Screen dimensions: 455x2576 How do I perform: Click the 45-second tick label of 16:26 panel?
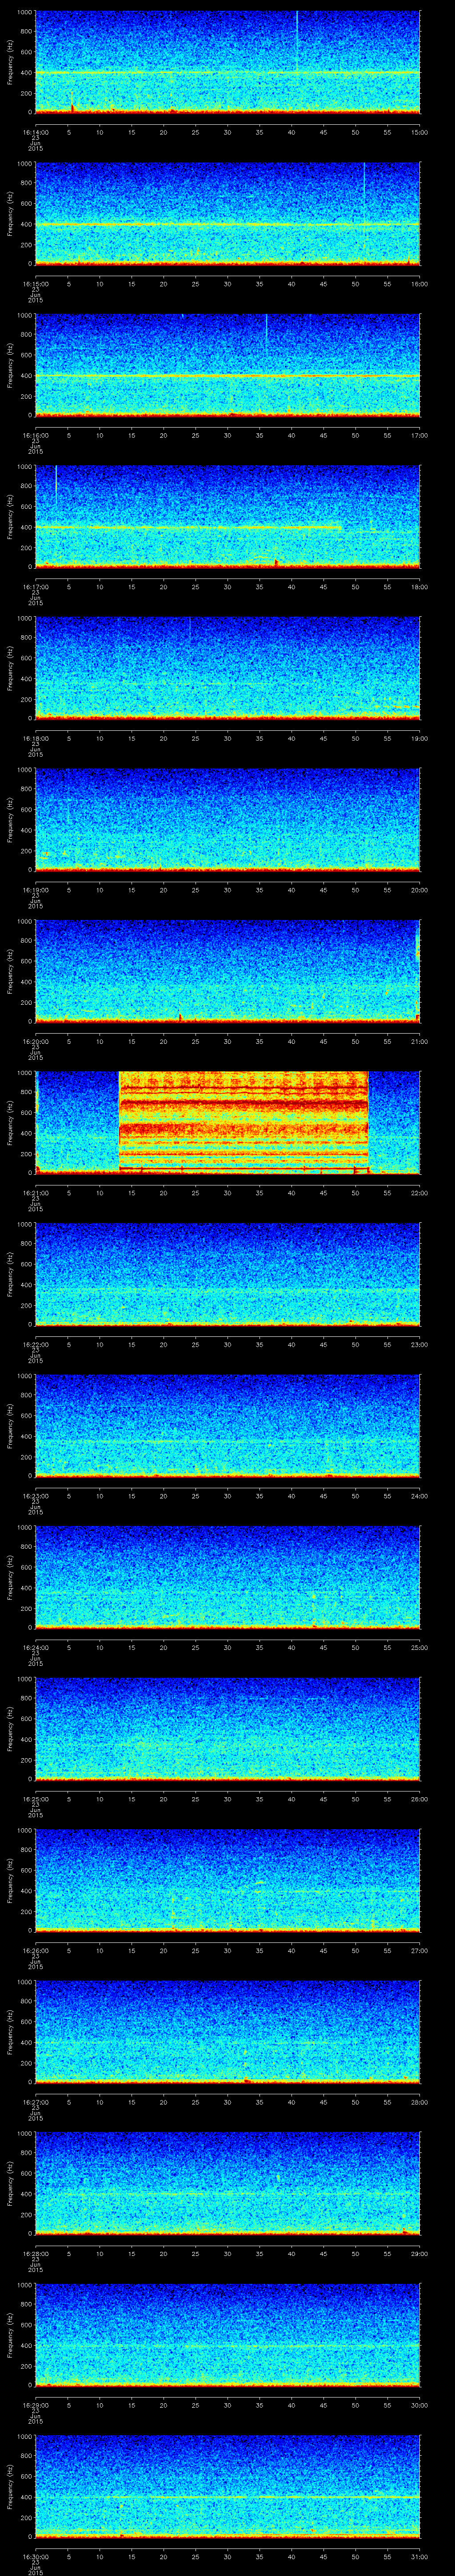[323, 1951]
